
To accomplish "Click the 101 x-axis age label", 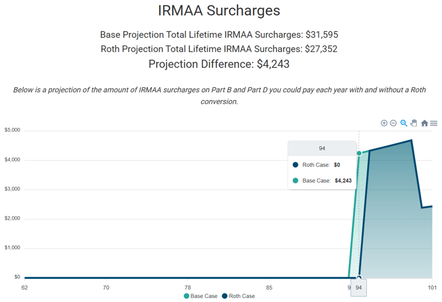I will (431, 287).
